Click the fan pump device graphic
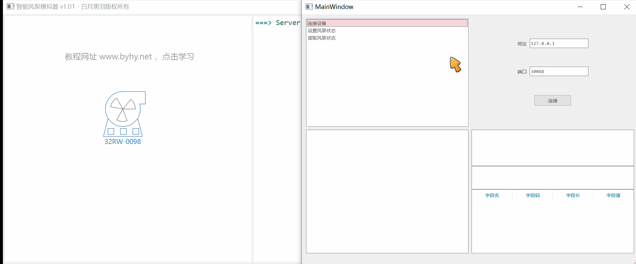This screenshot has width=636, height=264. (x=124, y=113)
